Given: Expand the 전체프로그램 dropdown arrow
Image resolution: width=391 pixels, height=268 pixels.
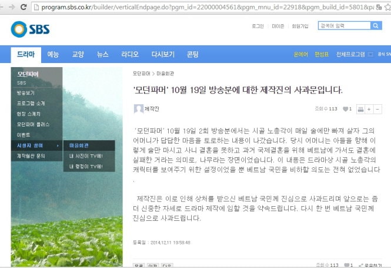Looking at the screenshot, I should click(x=370, y=54).
